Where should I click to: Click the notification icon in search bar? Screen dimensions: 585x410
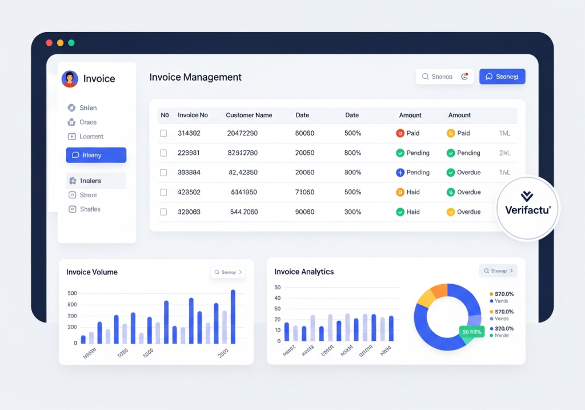[x=464, y=77]
